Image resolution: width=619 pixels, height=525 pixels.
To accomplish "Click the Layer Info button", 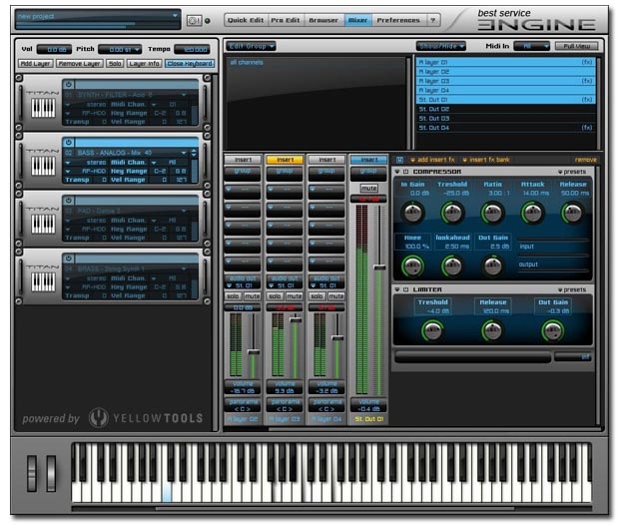I will click(144, 64).
